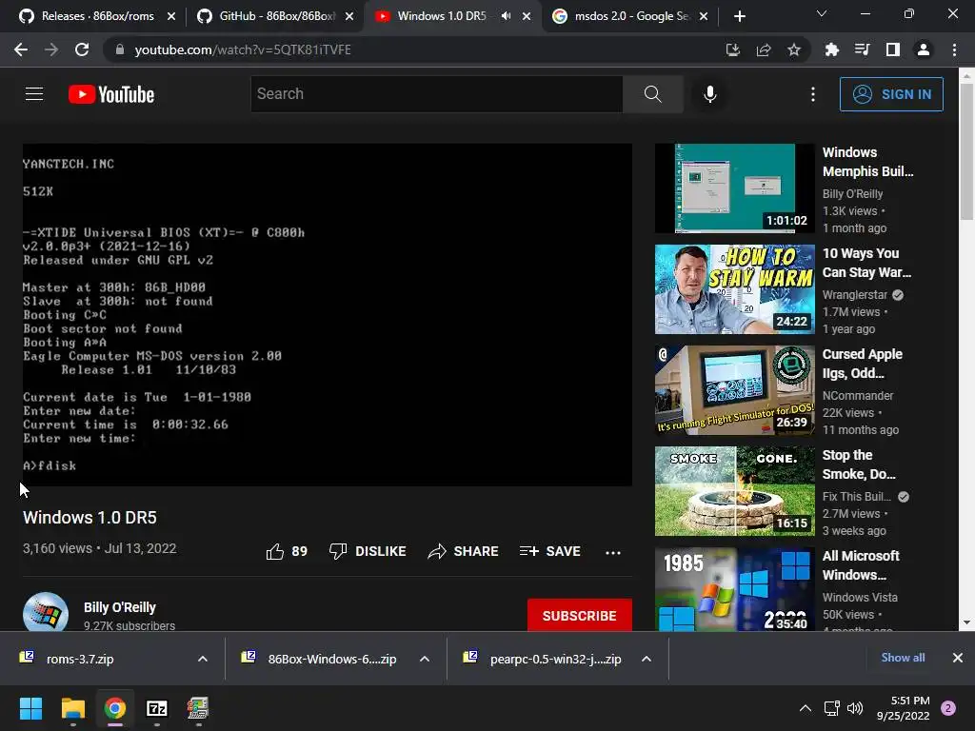Like the video with thumbs up

click(x=287, y=551)
